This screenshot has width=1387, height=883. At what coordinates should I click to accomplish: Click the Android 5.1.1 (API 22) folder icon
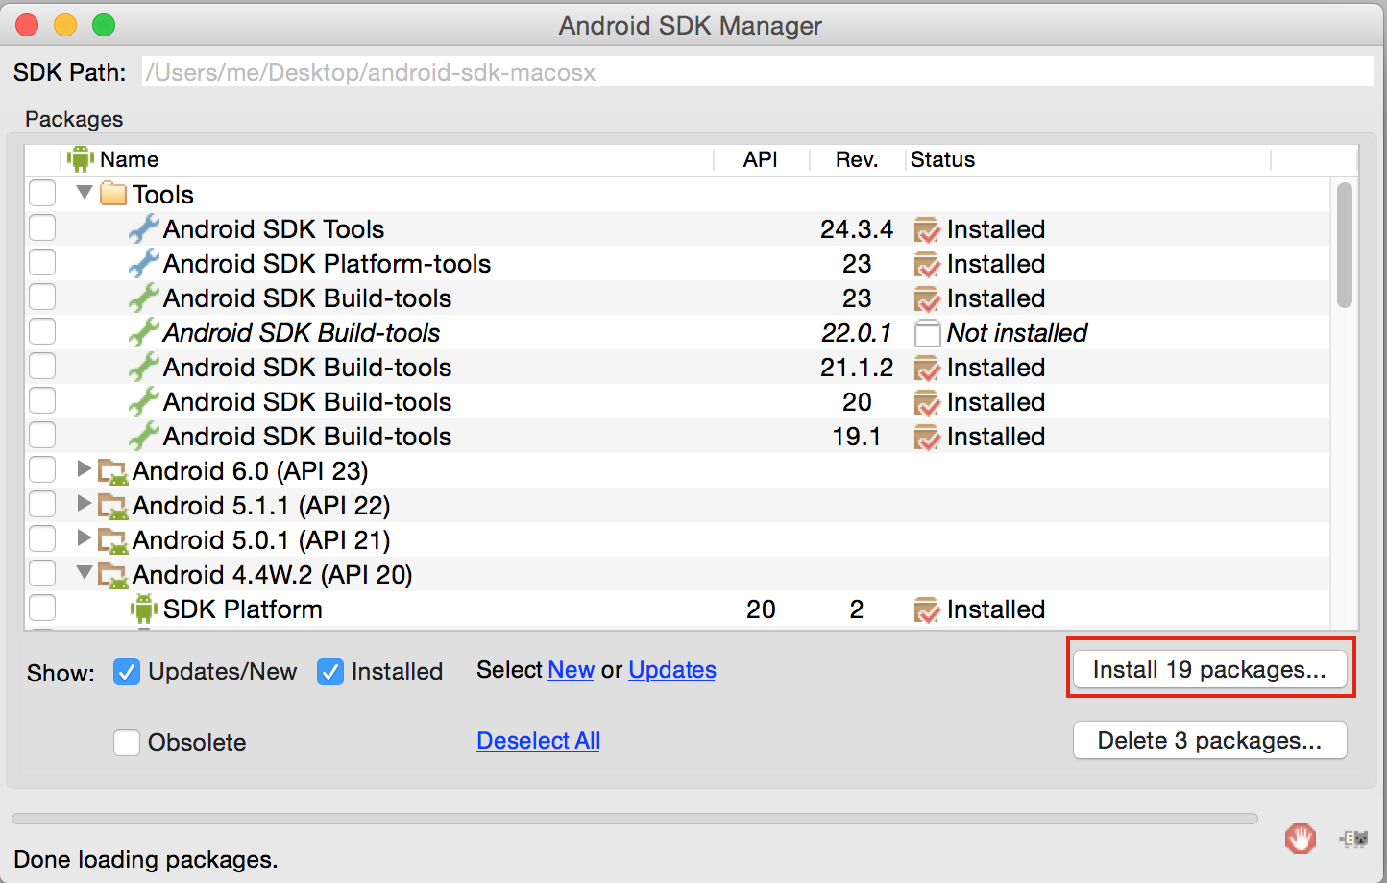tap(113, 506)
